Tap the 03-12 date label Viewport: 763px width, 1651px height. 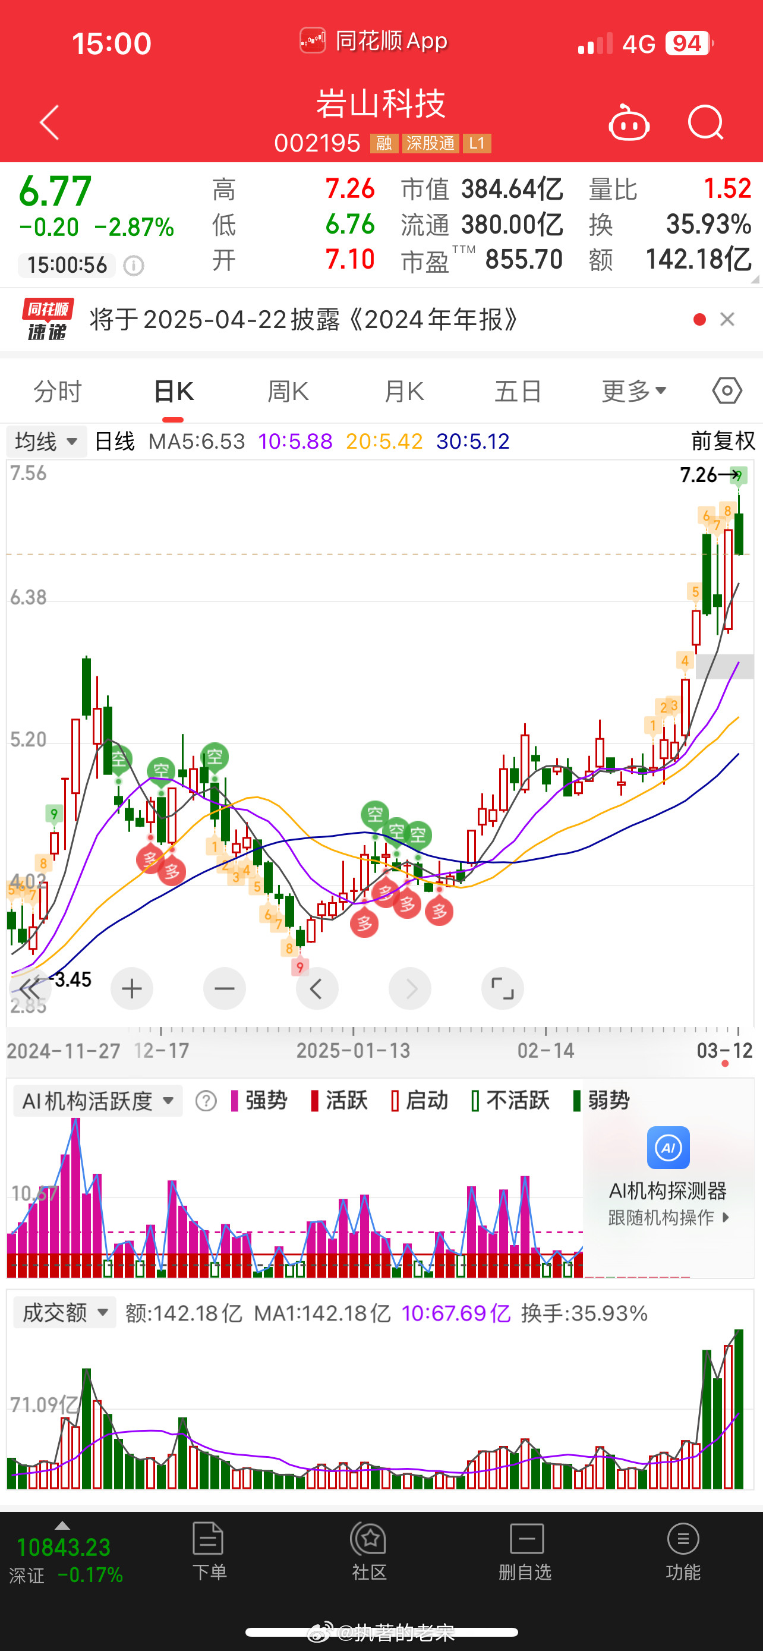click(x=724, y=1051)
